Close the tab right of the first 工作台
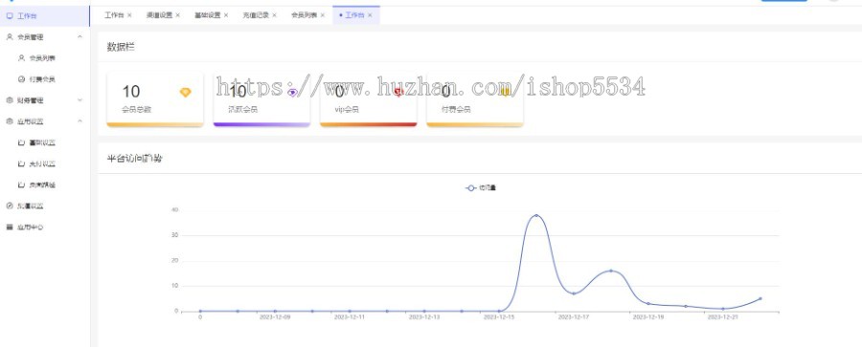The image size is (862, 347). [x=177, y=15]
